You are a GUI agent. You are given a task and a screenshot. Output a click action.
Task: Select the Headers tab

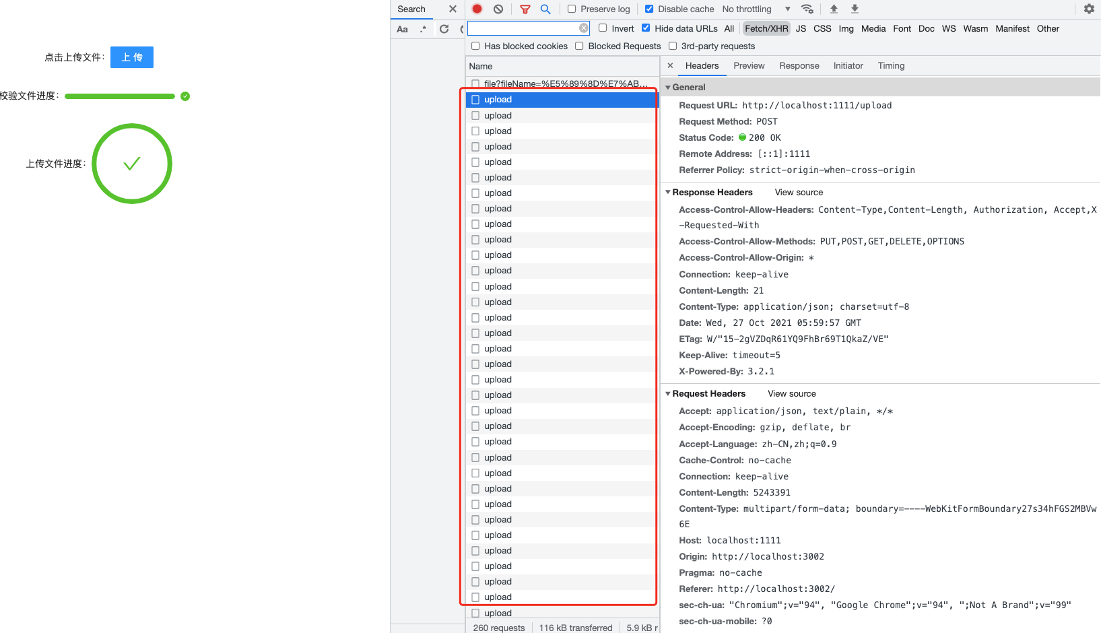tap(702, 65)
